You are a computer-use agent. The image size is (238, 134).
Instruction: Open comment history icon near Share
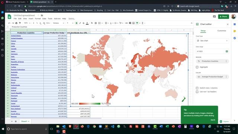coord(214,16)
